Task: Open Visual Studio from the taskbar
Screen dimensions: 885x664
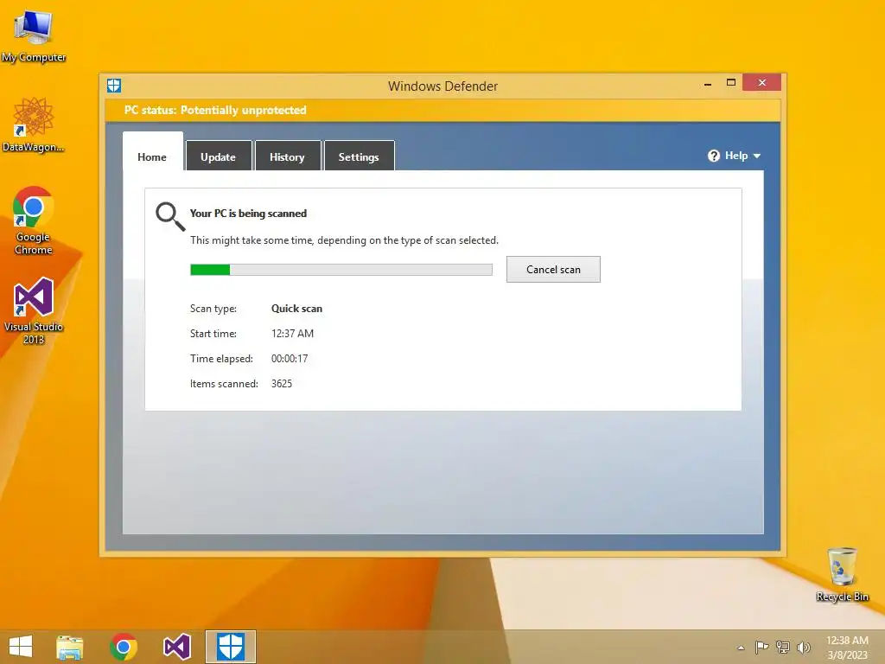Action: click(x=176, y=647)
